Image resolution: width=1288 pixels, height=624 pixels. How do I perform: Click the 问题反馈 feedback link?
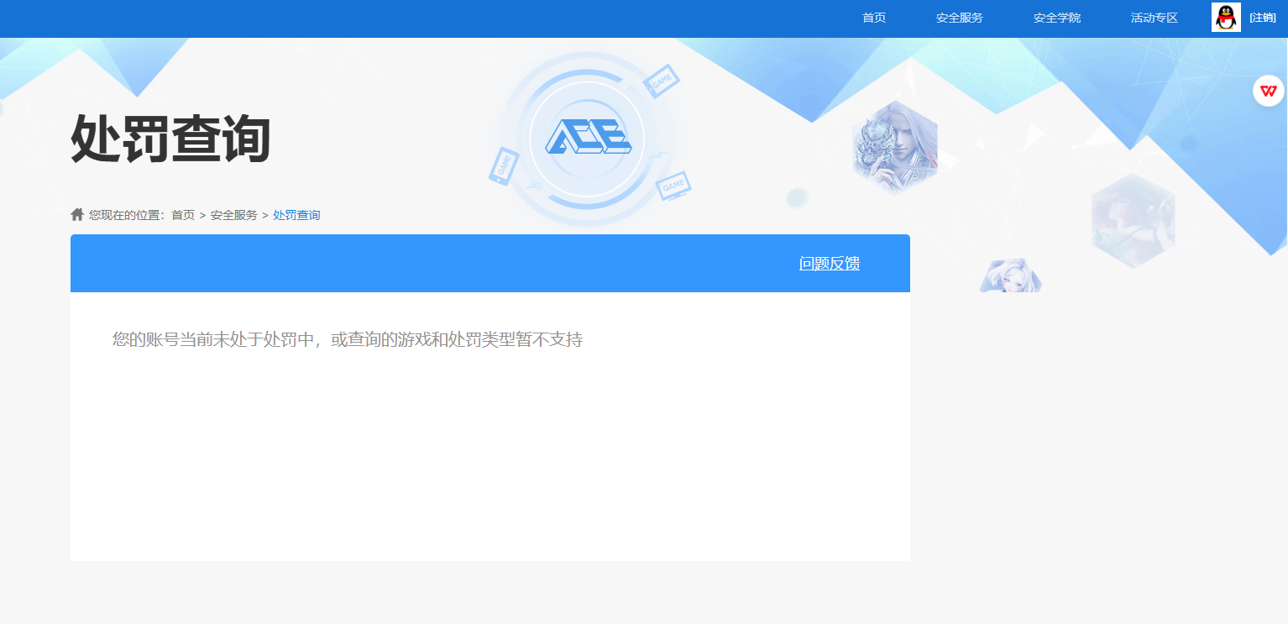pos(828,263)
